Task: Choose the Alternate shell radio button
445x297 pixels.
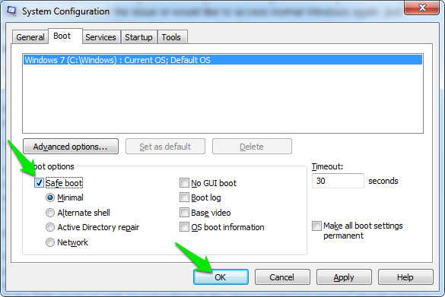Action: tap(50, 213)
